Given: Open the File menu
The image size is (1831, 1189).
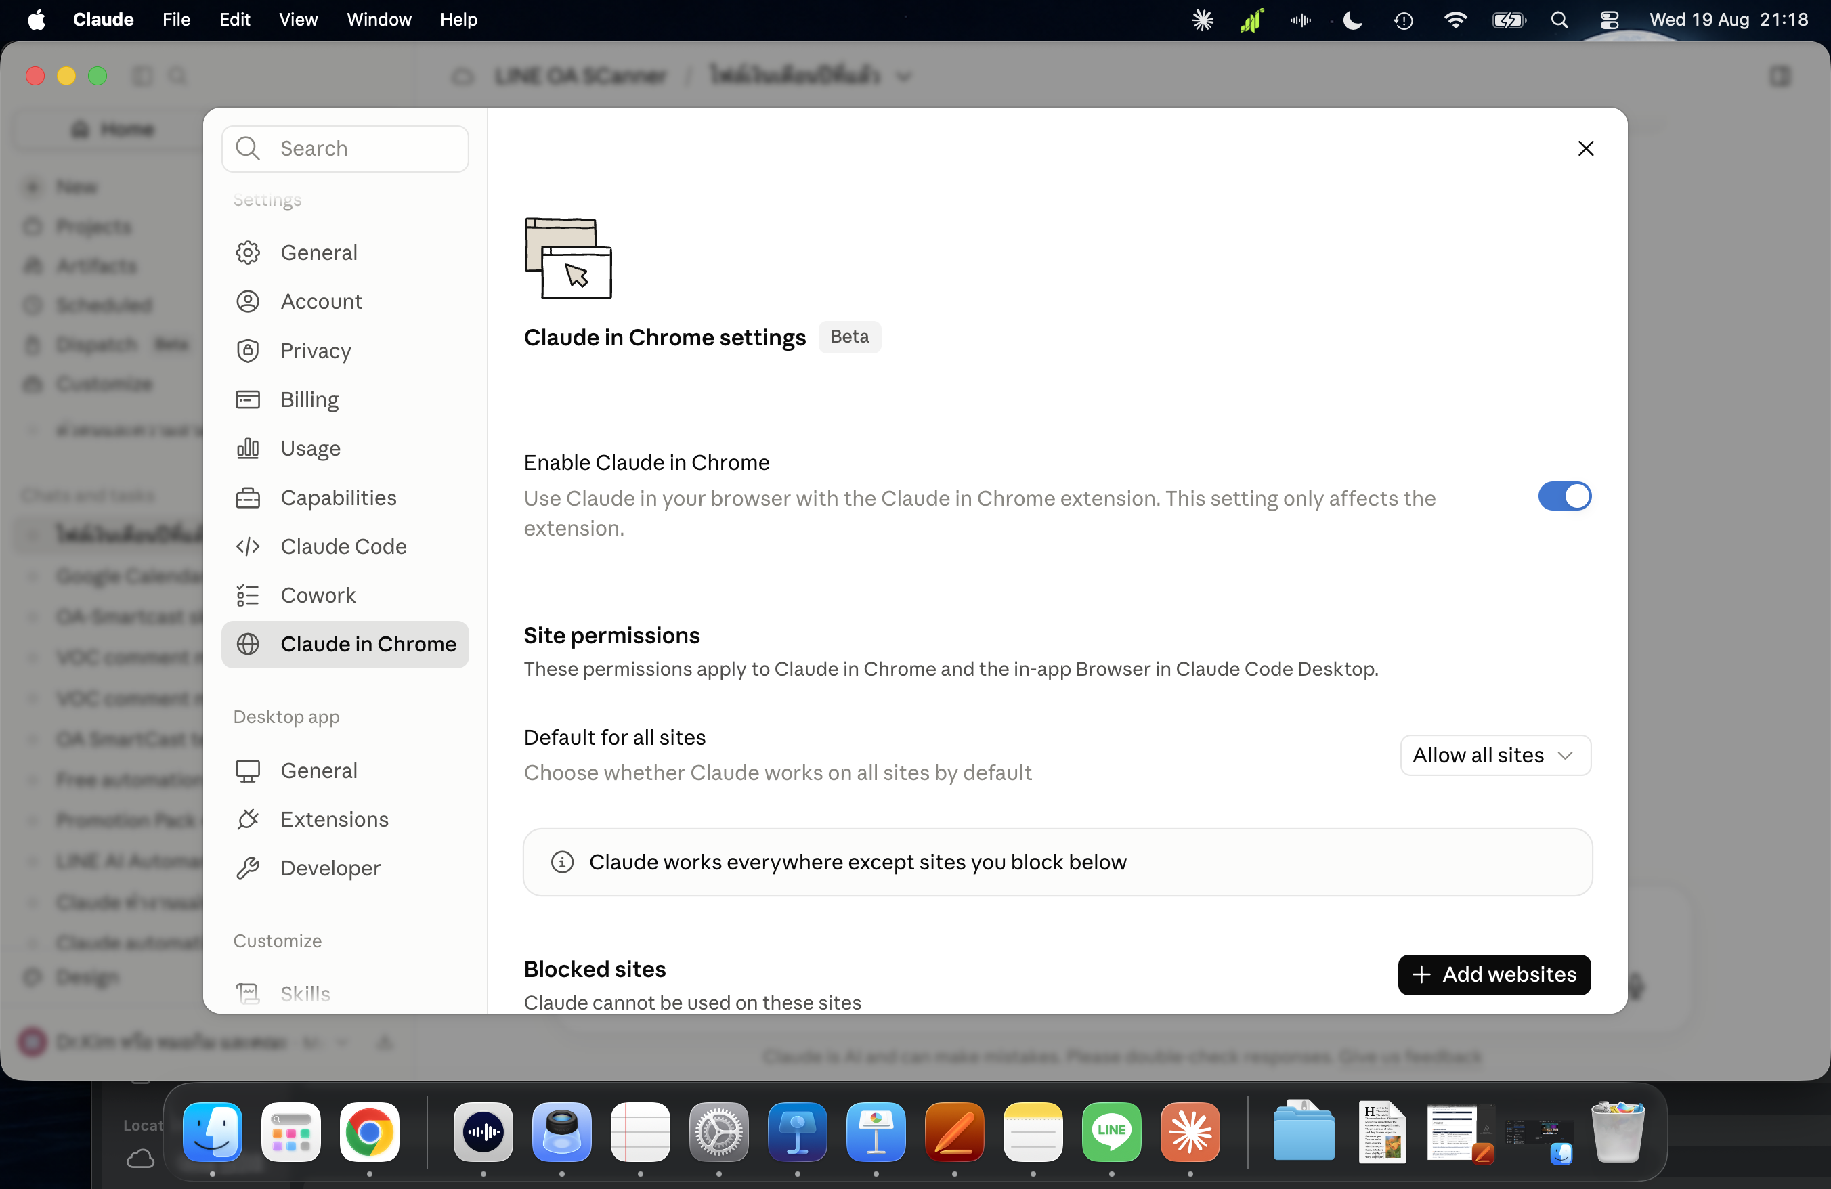Looking at the screenshot, I should click(176, 19).
